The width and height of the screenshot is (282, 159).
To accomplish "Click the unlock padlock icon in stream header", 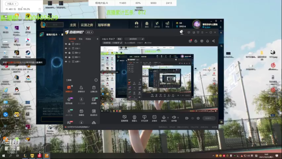I will pos(196,41).
